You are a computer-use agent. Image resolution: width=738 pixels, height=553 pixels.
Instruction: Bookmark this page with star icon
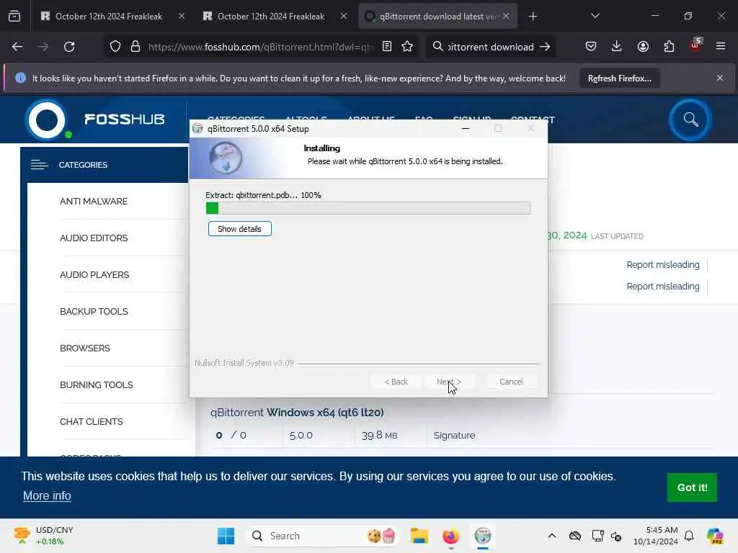click(408, 47)
